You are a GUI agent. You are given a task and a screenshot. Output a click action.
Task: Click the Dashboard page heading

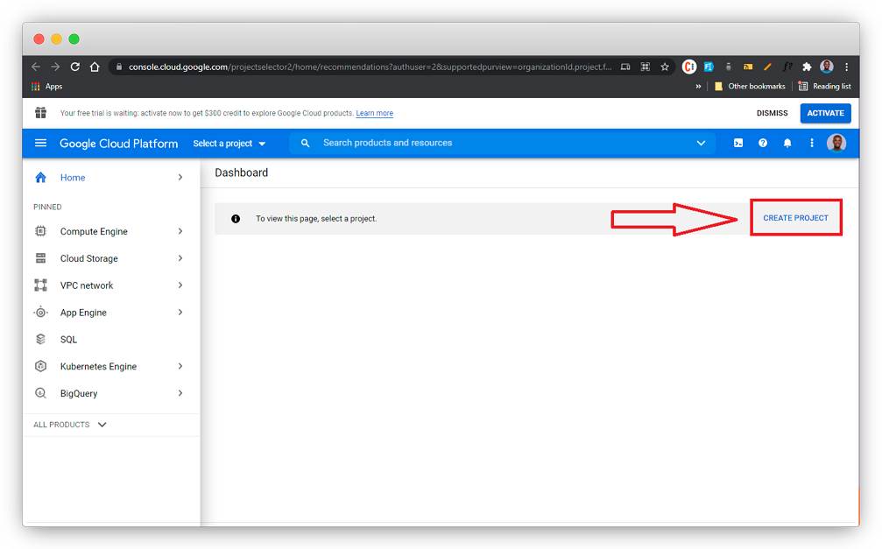pyautogui.click(x=242, y=172)
